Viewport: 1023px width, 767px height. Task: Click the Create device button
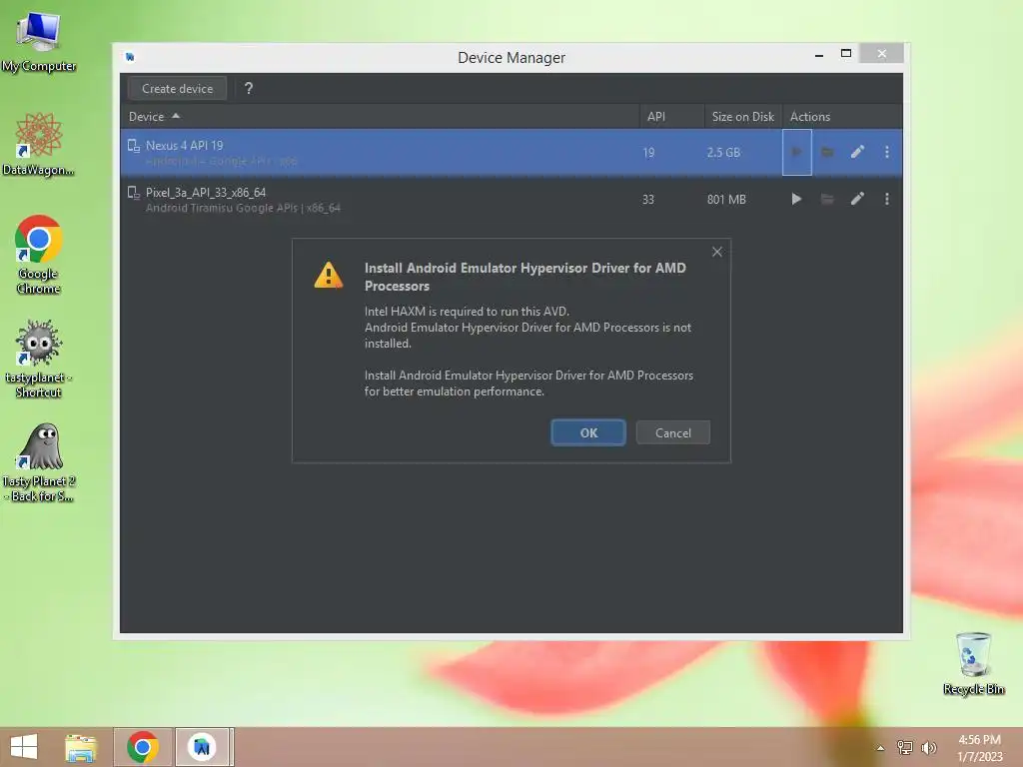point(178,89)
